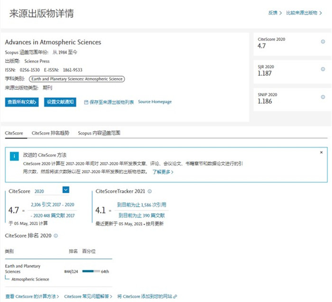
Task: Open 反馈 feedback link
Action: (x=275, y=13)
